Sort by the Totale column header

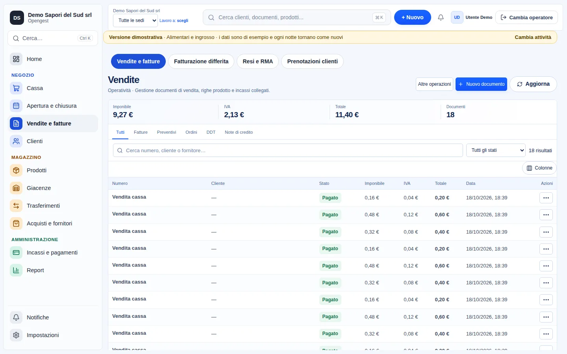coord(441,183)
